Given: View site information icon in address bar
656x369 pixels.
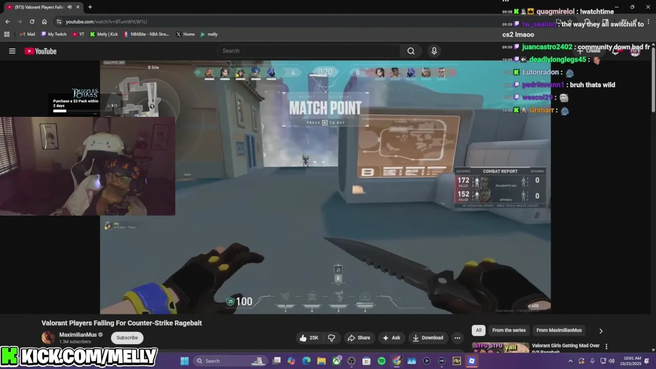Looking at the screenshot, I should 59,22.
